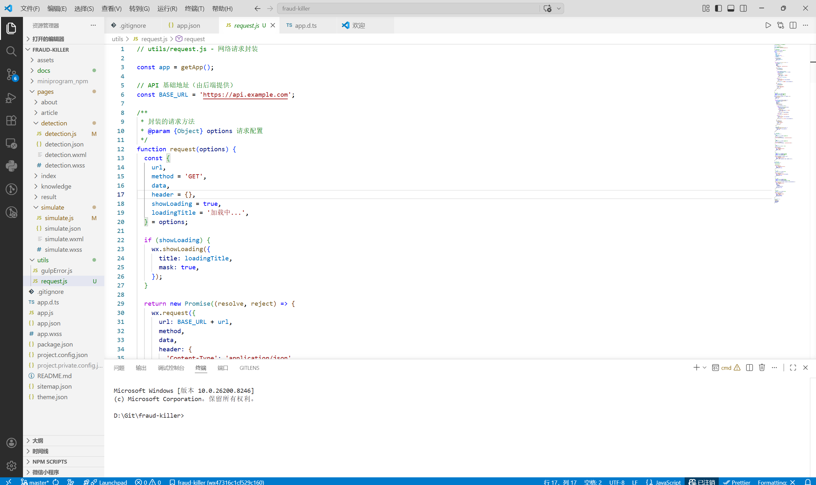
Task: Open the Accounts menu in activity bar
Action: pos(11,443)
